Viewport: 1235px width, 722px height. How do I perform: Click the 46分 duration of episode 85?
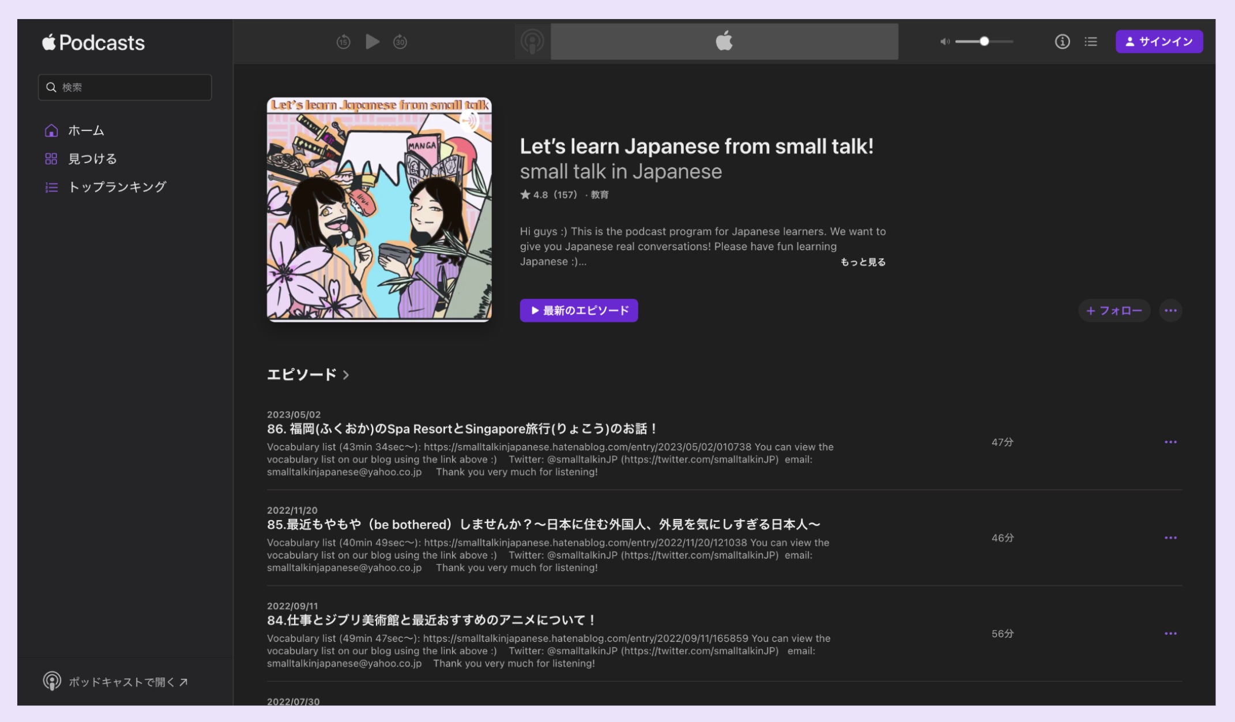(x=1003, y=537)
